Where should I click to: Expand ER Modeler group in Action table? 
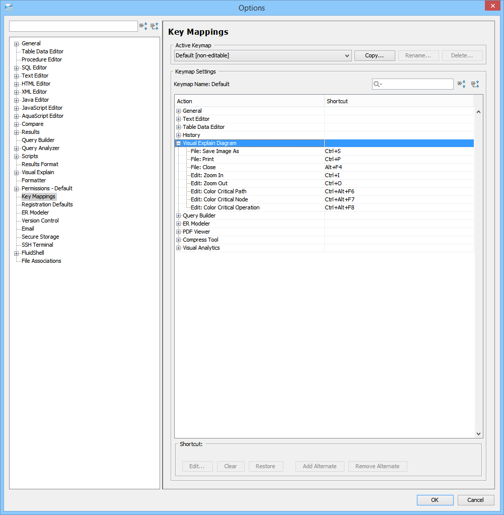pos(178,224)
